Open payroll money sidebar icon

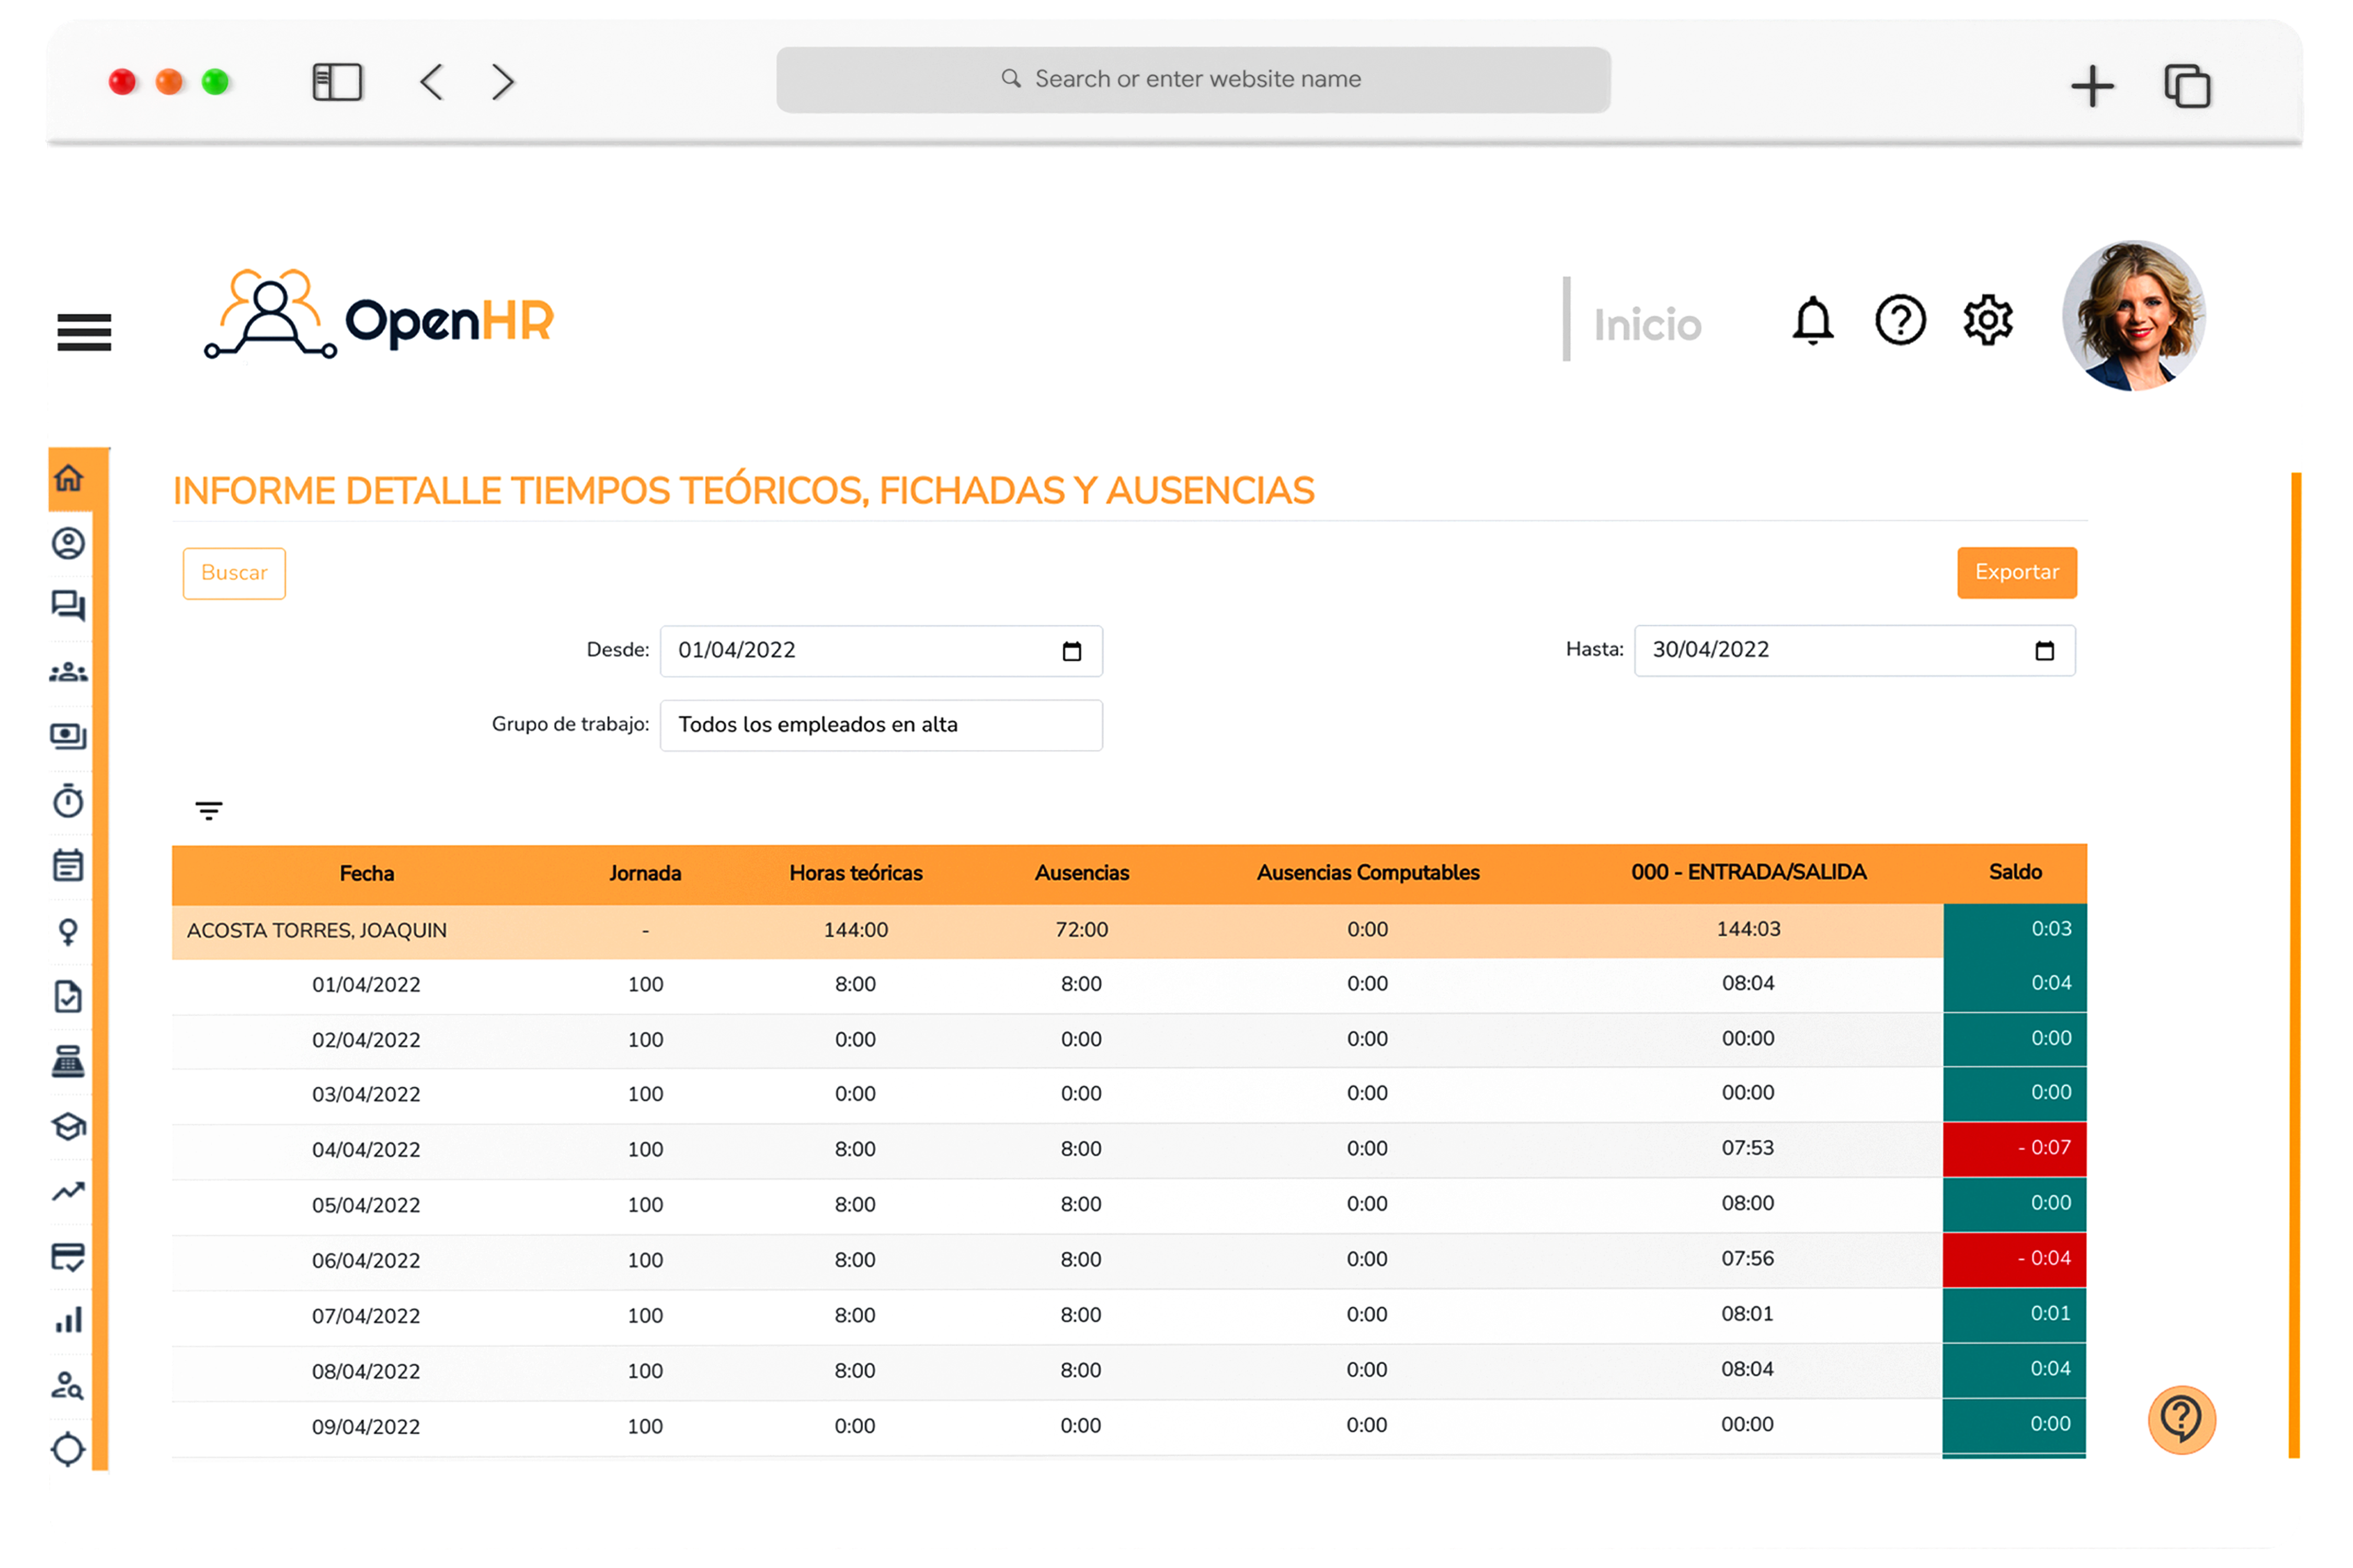click(x=68, y=737)
